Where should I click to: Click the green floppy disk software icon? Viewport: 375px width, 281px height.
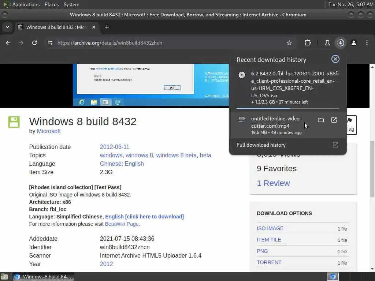click(14, 122)
